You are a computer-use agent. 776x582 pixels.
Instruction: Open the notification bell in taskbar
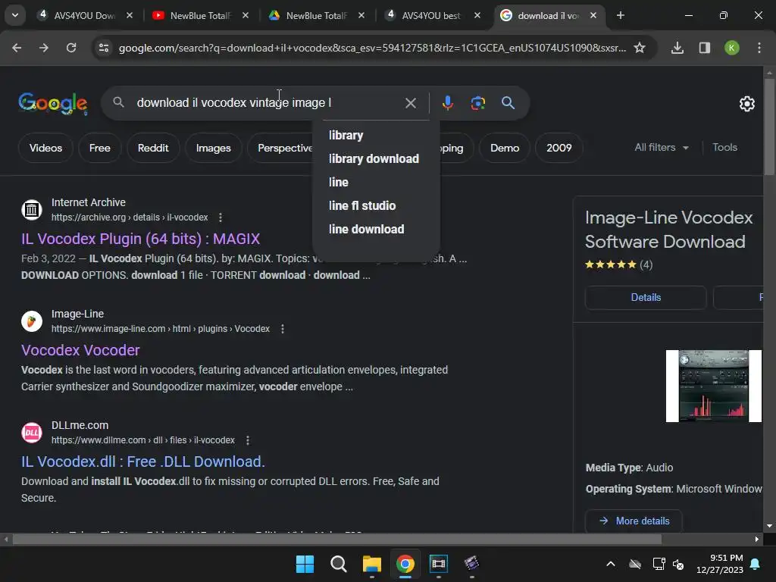coord(756,564)
